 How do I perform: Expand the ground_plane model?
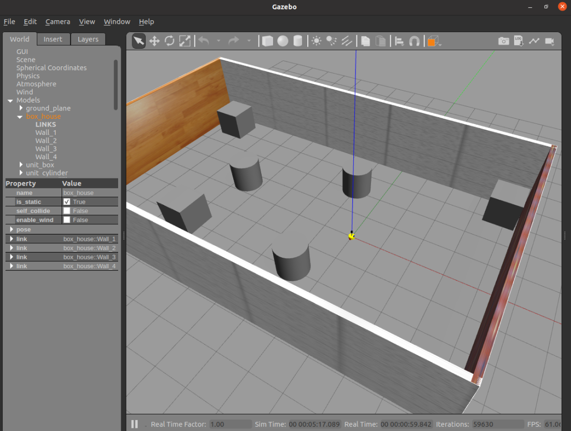click(x=21, y=108)
